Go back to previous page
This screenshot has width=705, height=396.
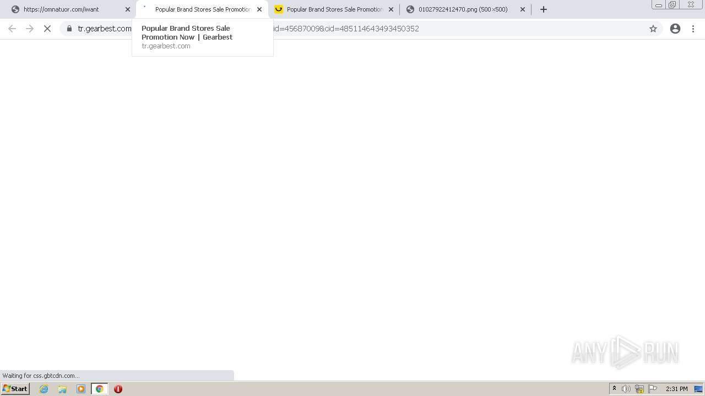click(12, 29)
